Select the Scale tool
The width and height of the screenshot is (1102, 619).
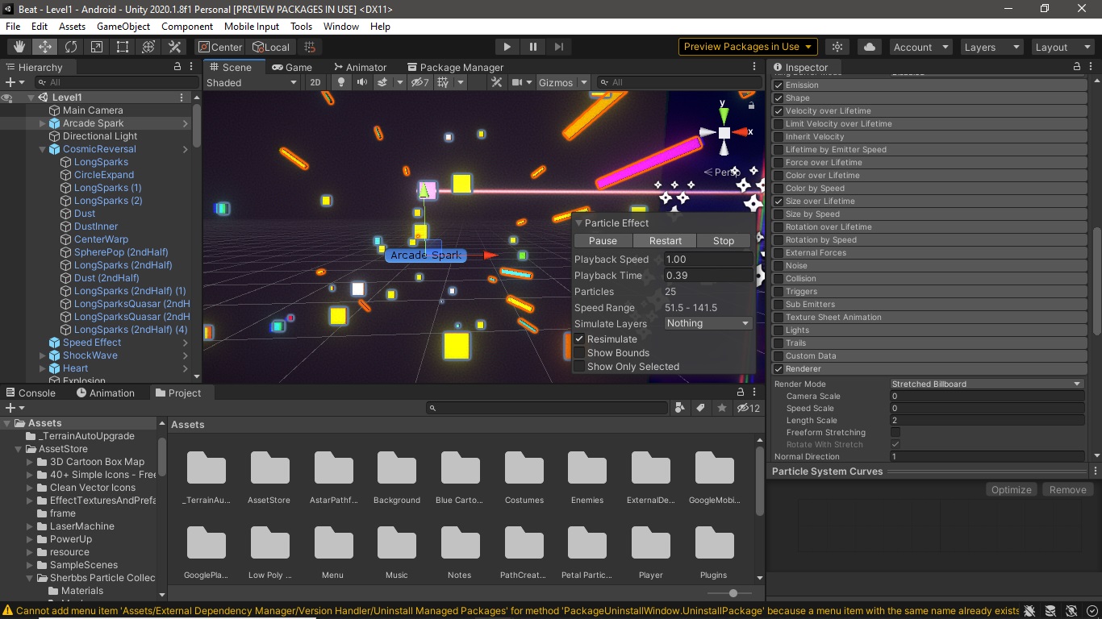96,47
